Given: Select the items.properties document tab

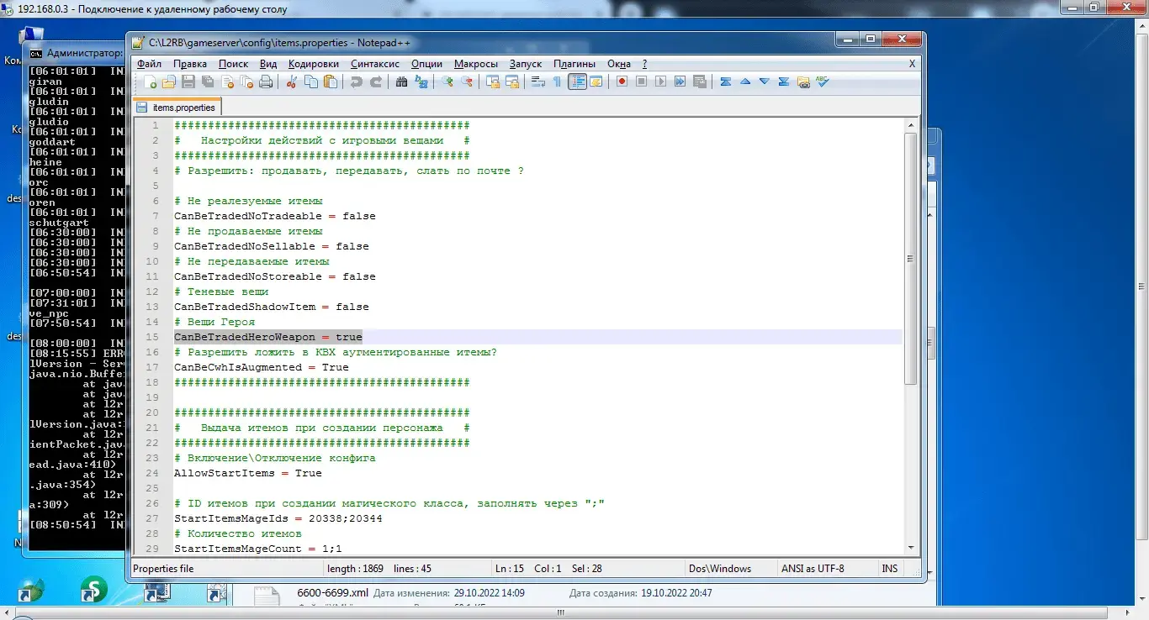Looking at the screenshot, I should pos(177,108).
